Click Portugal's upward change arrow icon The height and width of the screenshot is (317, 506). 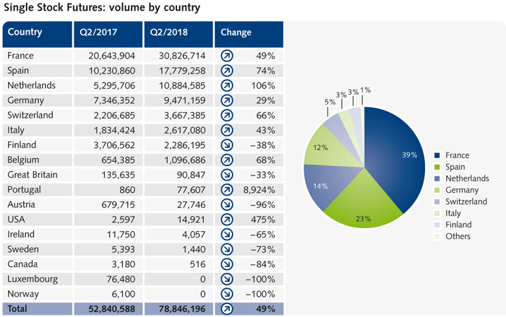click(227, 190)
